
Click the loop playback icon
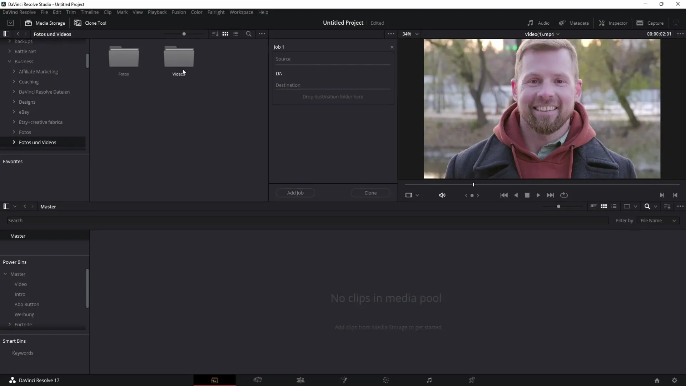click(564, 195)
